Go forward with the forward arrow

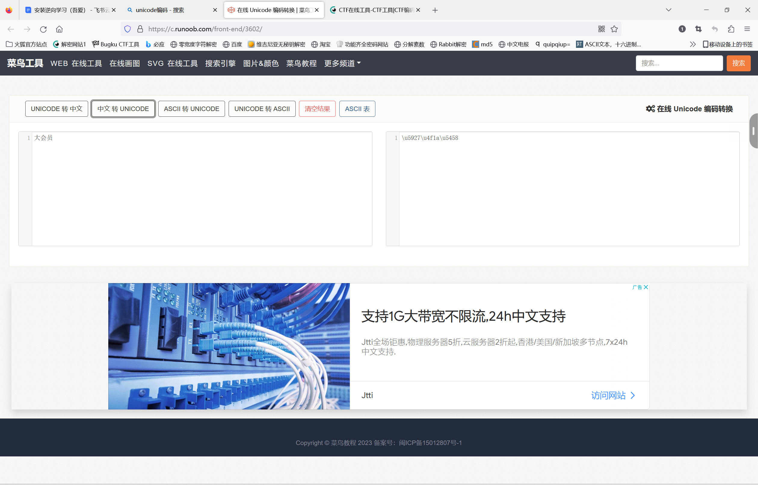[x=27, y=29]
